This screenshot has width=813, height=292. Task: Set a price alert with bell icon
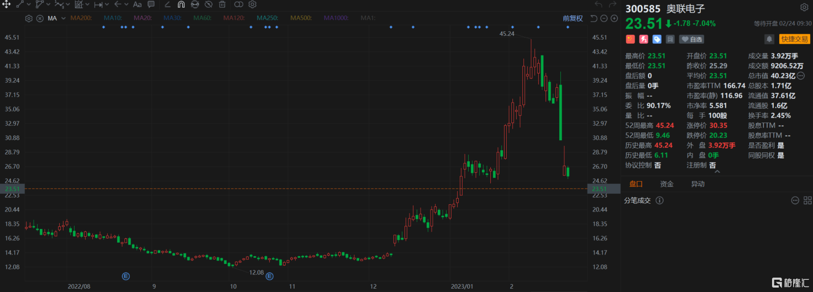[x=769, y=39]
